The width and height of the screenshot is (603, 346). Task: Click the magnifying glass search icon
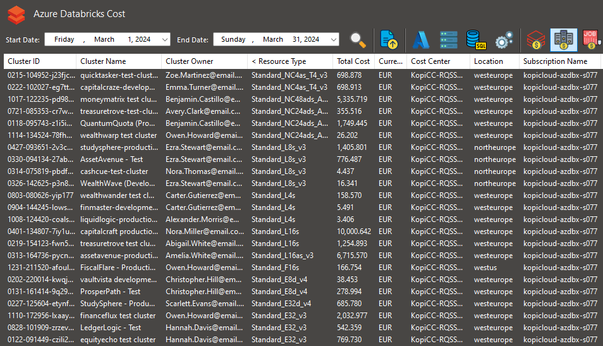358,40
